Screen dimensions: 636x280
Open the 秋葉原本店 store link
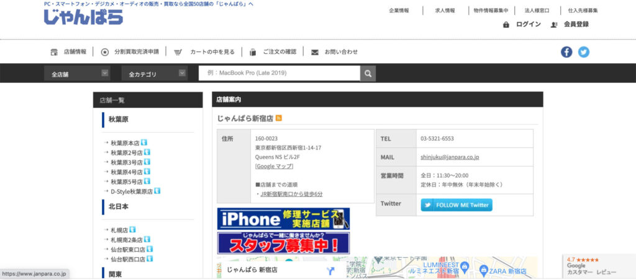(125, 143)
